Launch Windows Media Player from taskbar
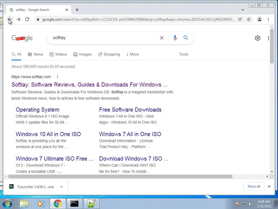 pos(40,204)
